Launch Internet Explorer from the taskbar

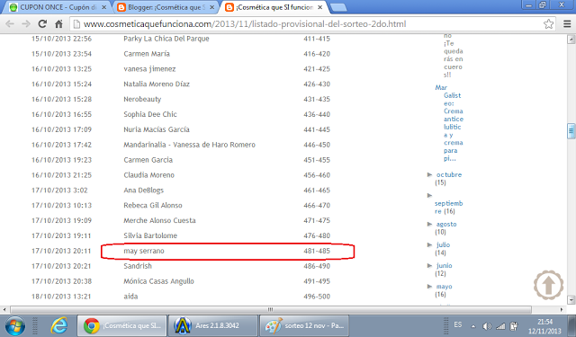(x=58, y=325)
